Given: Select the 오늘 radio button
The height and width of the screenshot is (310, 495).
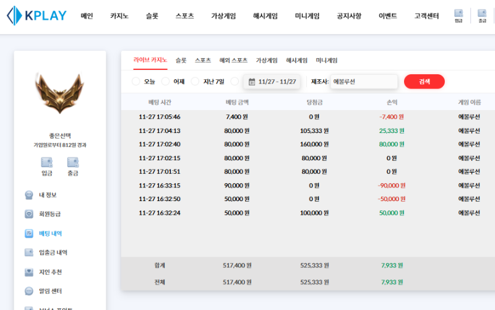Looking at the screenshot, I should 136,82.
